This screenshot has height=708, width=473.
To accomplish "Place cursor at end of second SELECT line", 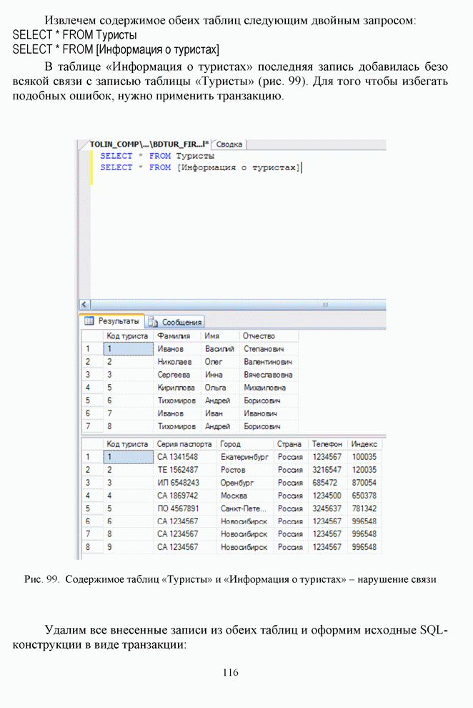I will 303,167.
